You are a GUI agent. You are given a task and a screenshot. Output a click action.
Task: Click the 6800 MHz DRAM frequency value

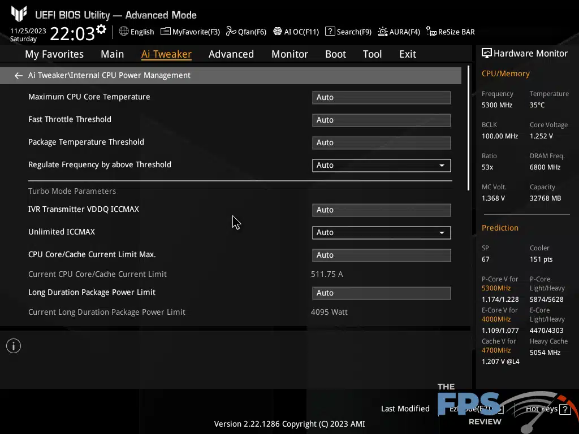pyautogui.click(x=545, y=167)
